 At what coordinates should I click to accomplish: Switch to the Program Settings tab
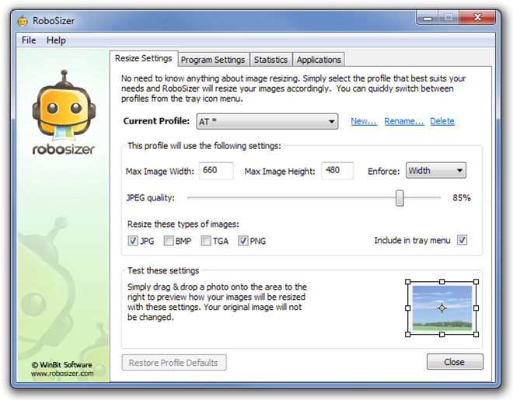coord(213,60)
